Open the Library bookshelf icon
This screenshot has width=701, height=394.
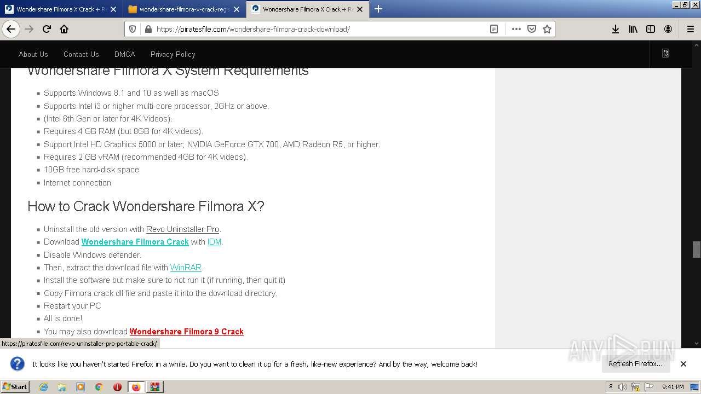(x=633, y=29)
